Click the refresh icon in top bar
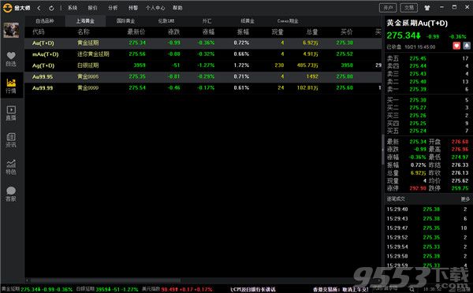473x293 pixels. 51,8
